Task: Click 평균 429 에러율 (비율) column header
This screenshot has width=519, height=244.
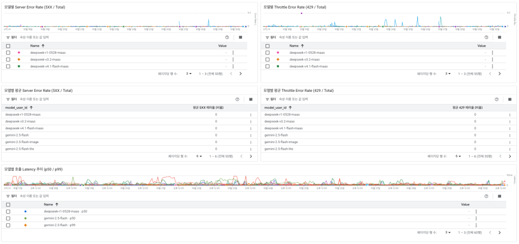Action: (x=467, y=108)
